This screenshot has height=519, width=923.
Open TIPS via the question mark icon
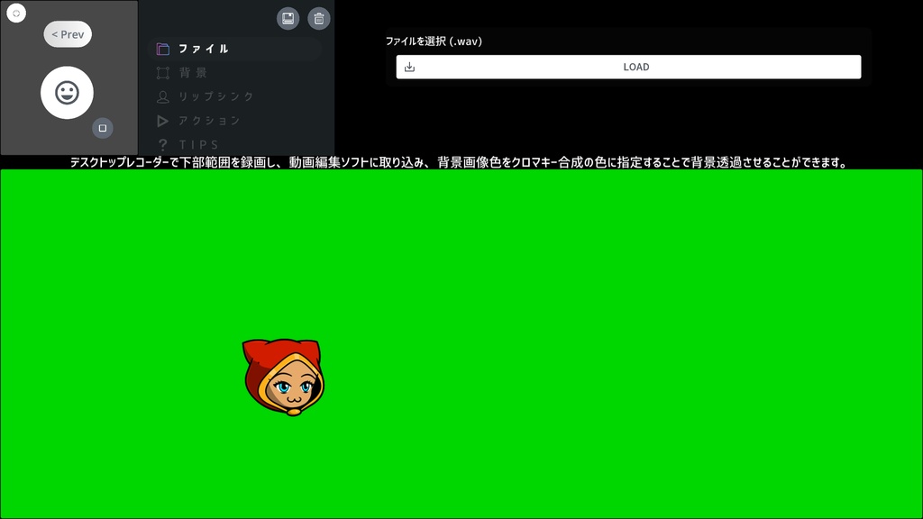[x=164, y=144]
